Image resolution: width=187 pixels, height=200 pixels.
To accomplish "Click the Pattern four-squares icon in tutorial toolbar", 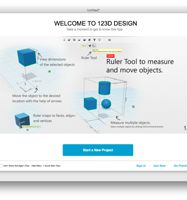I will point(74,40).
